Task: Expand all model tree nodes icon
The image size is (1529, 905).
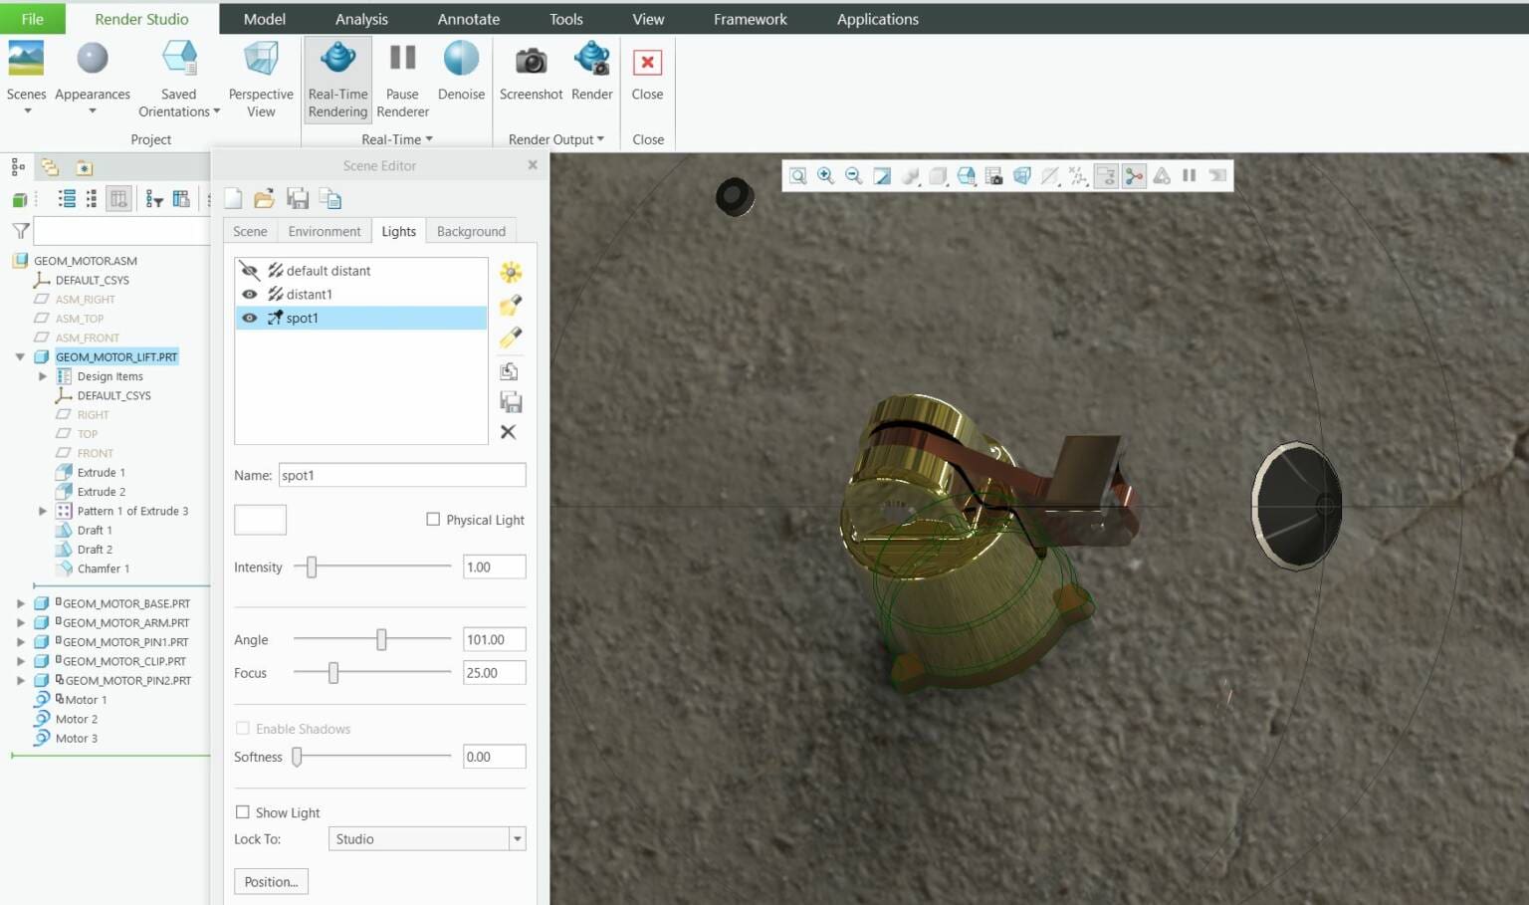Action: click(x=67, y=199)
